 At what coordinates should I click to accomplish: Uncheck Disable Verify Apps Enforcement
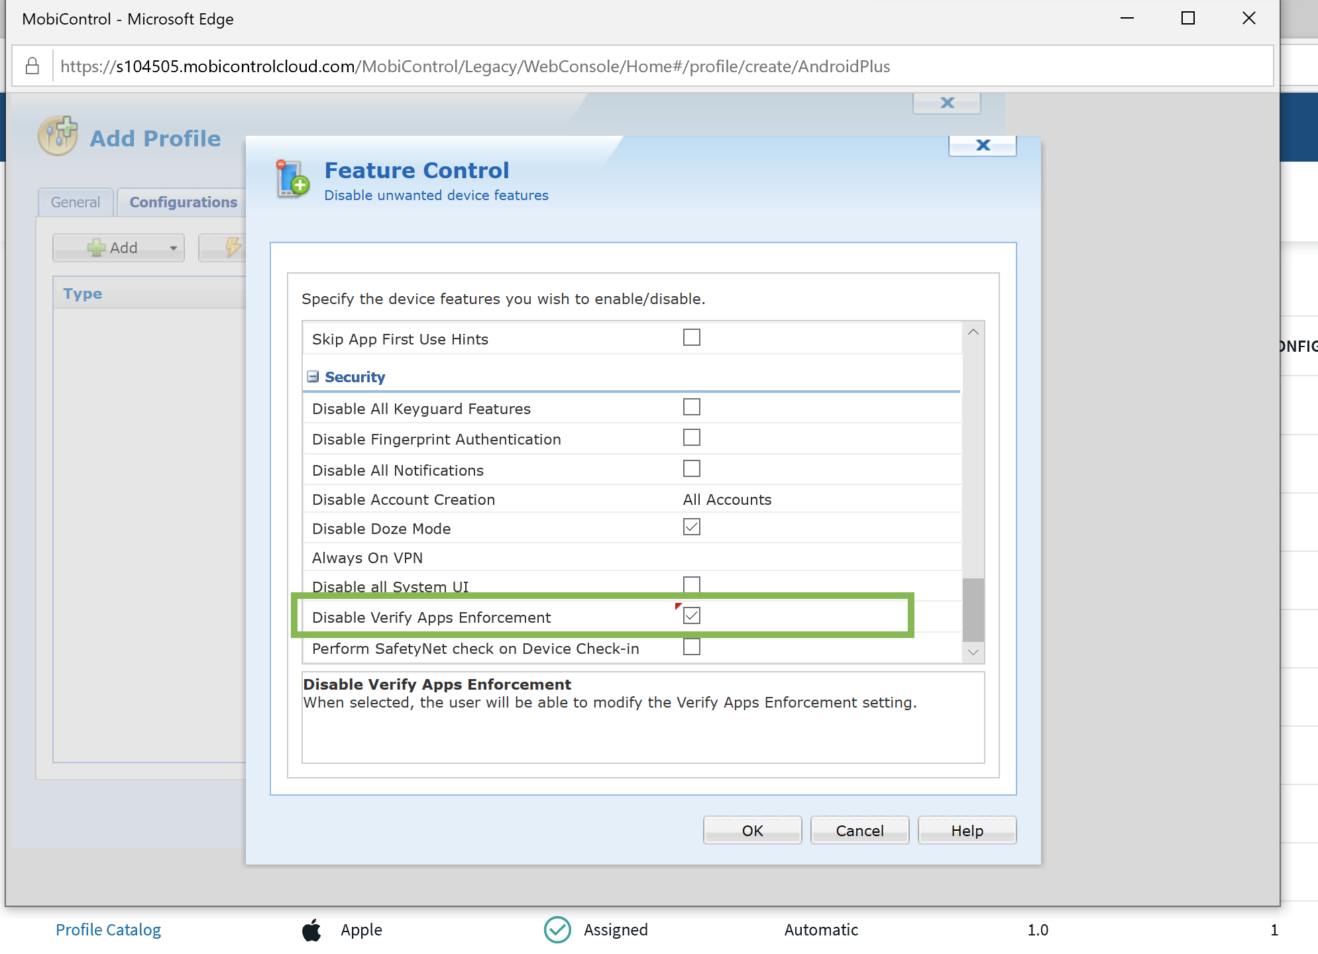click(x=692, y=615)
